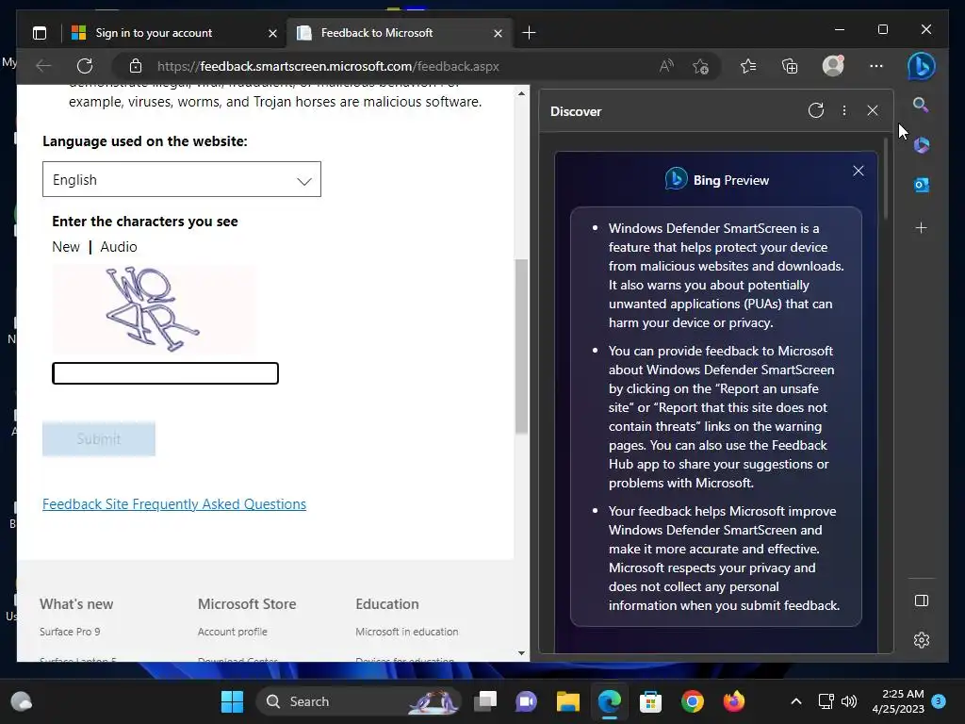Click the captcha image
Screen dimensions: 965x724
point(154,309)
